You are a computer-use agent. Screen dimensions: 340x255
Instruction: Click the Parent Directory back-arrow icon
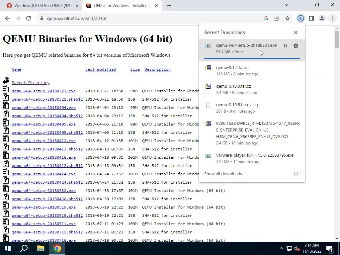point(6,80)
